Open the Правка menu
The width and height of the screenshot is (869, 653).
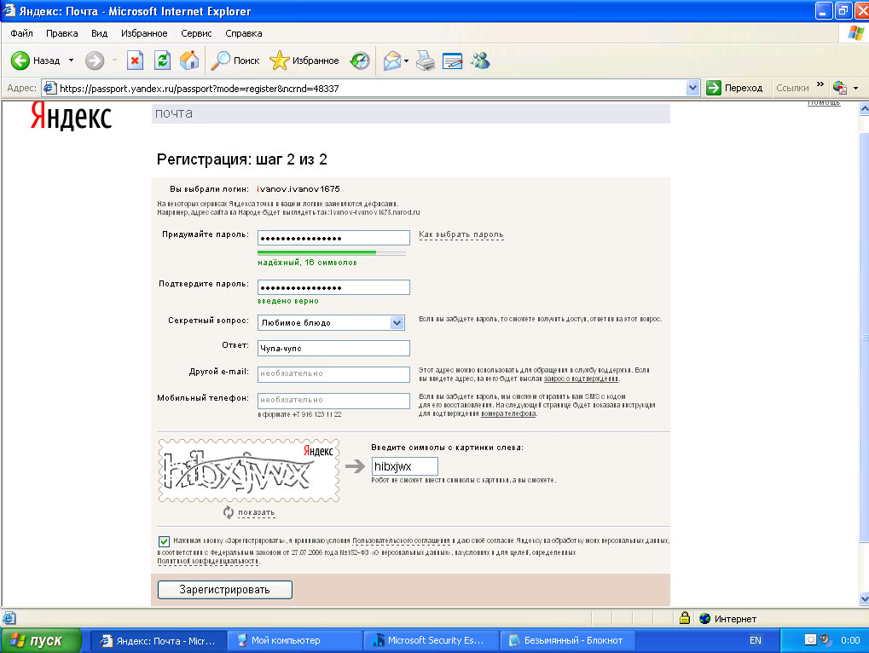[x=62, y=33]
